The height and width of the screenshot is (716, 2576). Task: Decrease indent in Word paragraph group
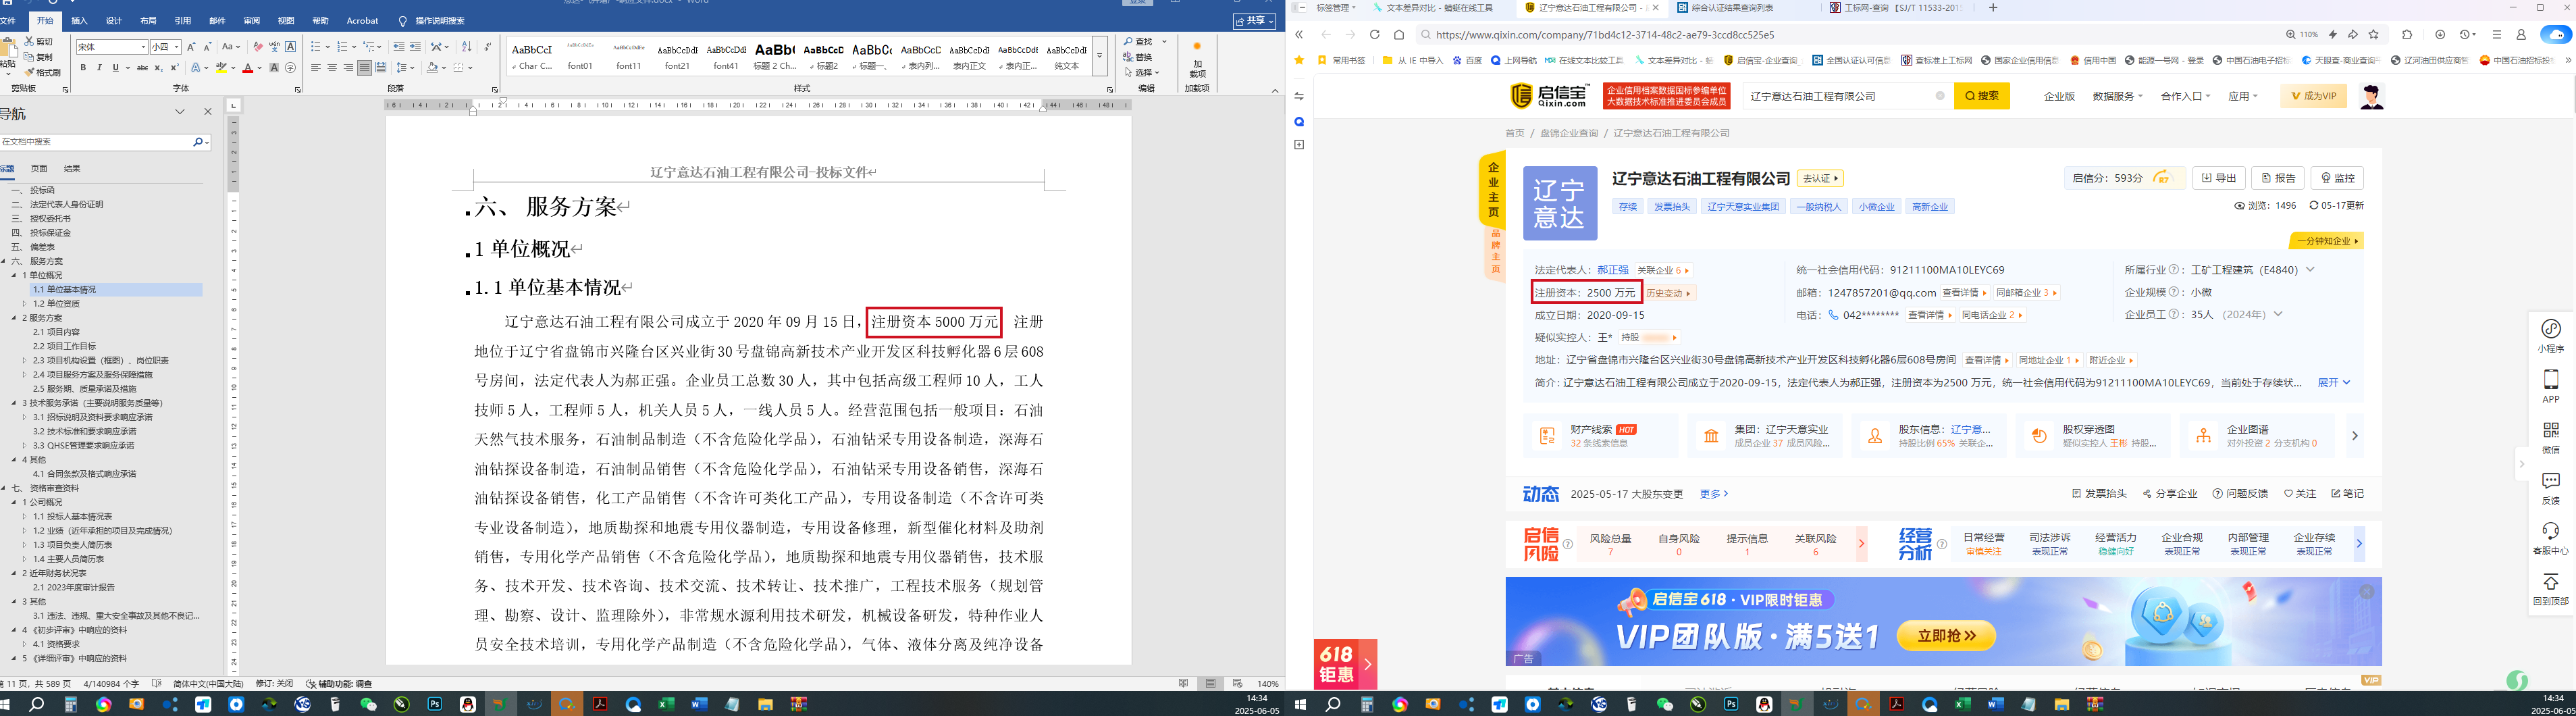[399, 47]
